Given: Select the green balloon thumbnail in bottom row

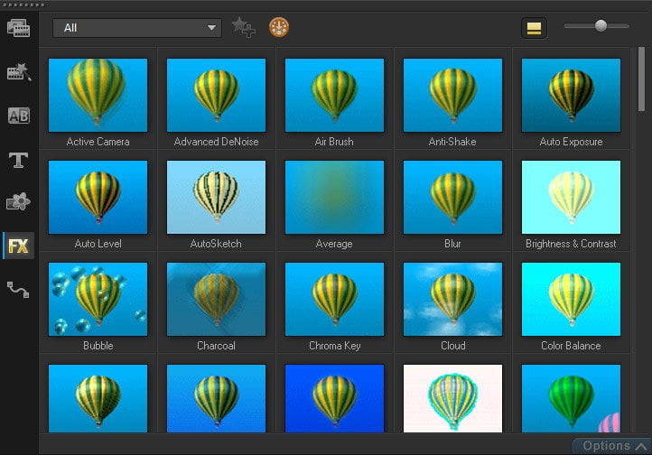Looking at the screenshot, I should coord(571,398).
